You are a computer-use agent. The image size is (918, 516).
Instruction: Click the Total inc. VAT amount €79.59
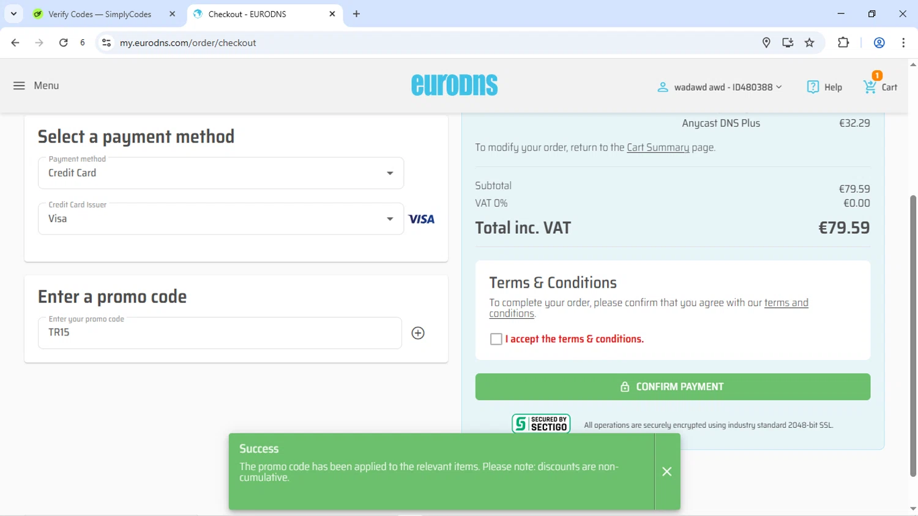tap(844, 228)
